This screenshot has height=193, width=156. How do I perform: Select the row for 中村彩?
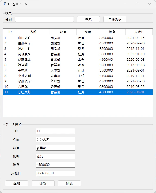(x=78, y=70)
